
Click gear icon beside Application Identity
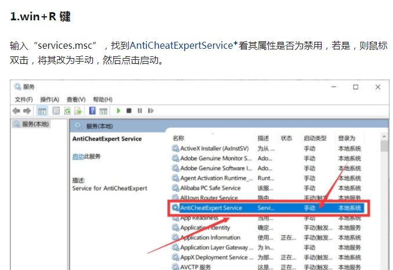pyautogui.click(x=175, y=228)
